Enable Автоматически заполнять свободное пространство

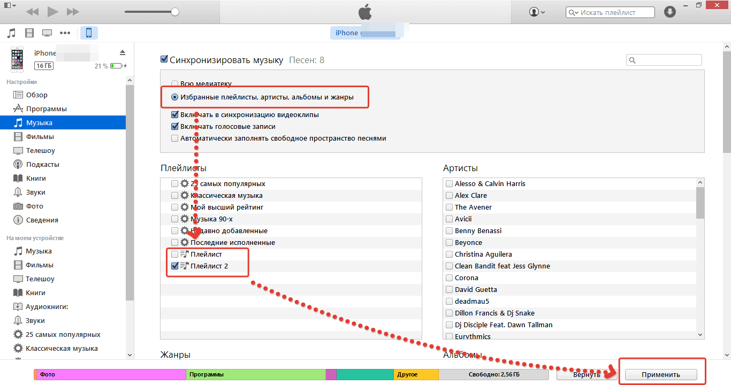coord(174,138)
